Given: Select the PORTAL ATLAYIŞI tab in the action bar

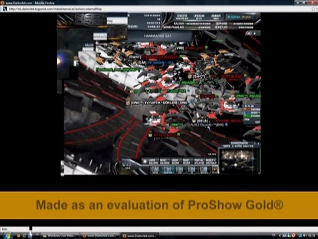Looking at the screenshot, I should (x=199, y=162).
